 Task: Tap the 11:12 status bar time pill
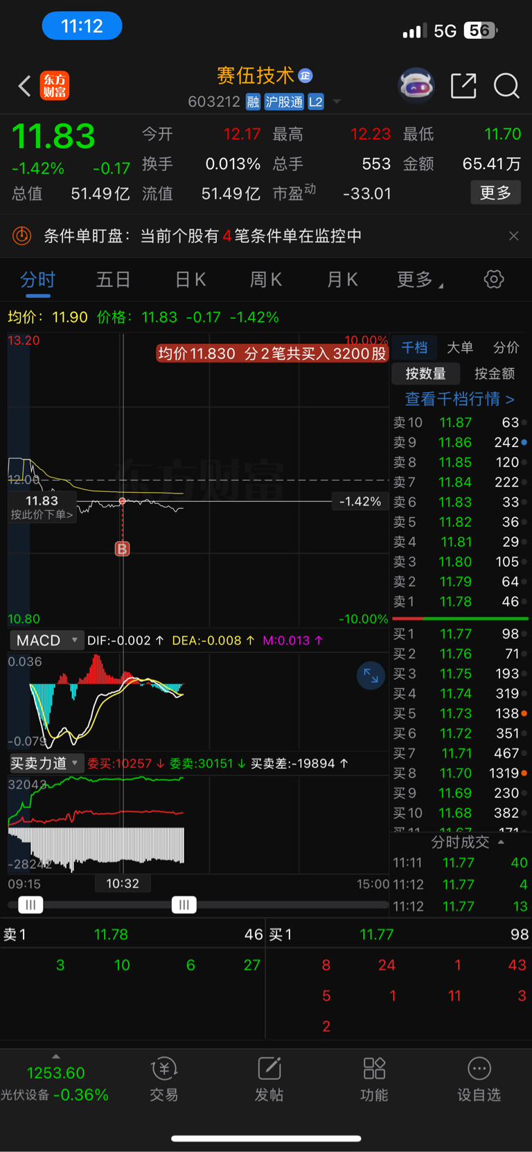pos(82,26)
